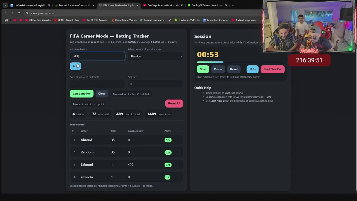Open a new browser tab
The image size is (357, 201).
point(233,5)
